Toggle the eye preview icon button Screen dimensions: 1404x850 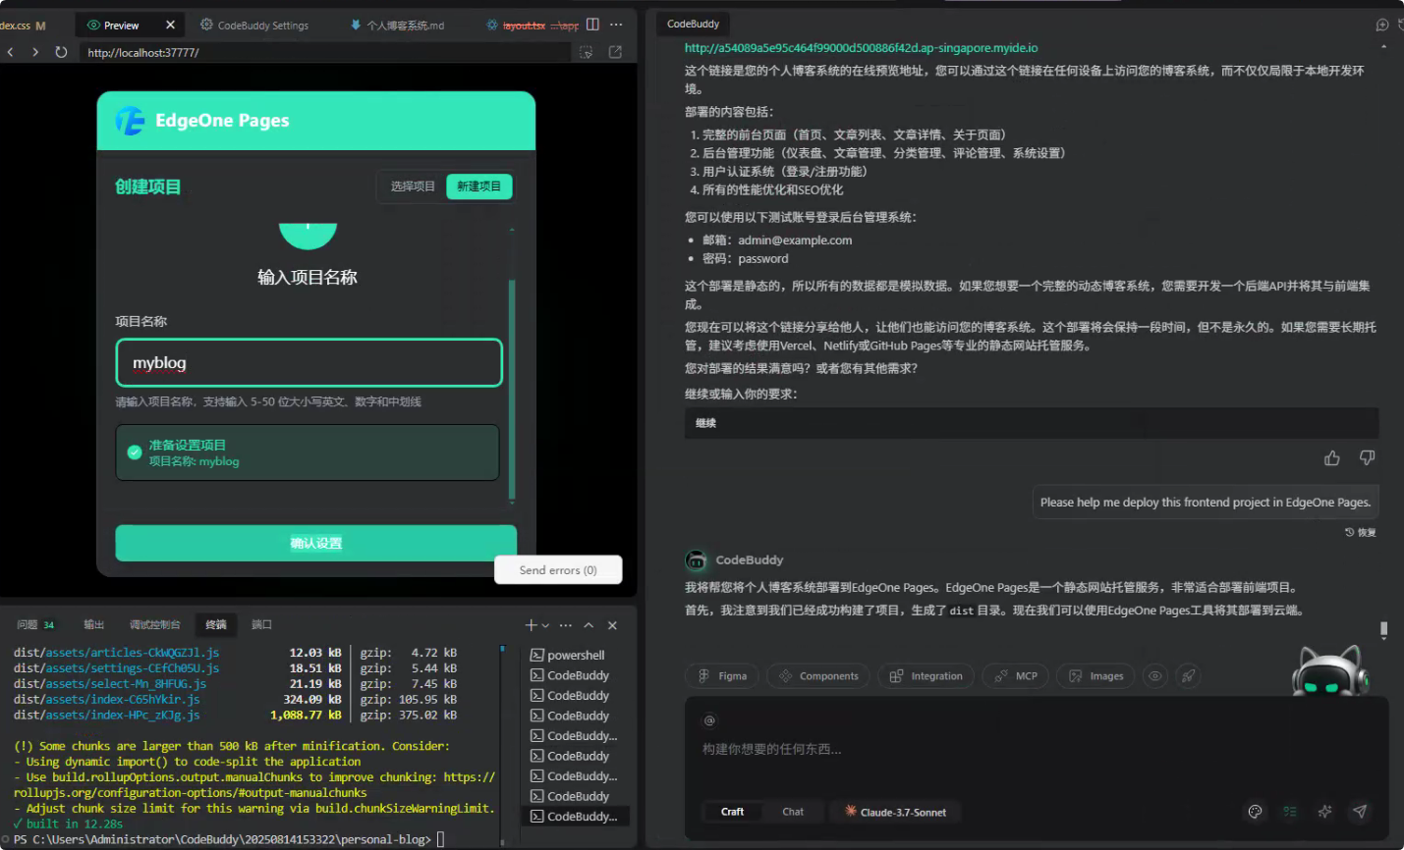[1155, 676]
